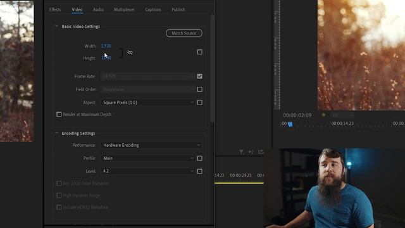Click the Height value field

click(106, 58)
